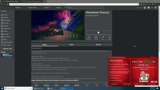This screenshot has width=160, height=90.
Task: Open Inventory in Roblox sidebar
Action: [x=5, y=28]
